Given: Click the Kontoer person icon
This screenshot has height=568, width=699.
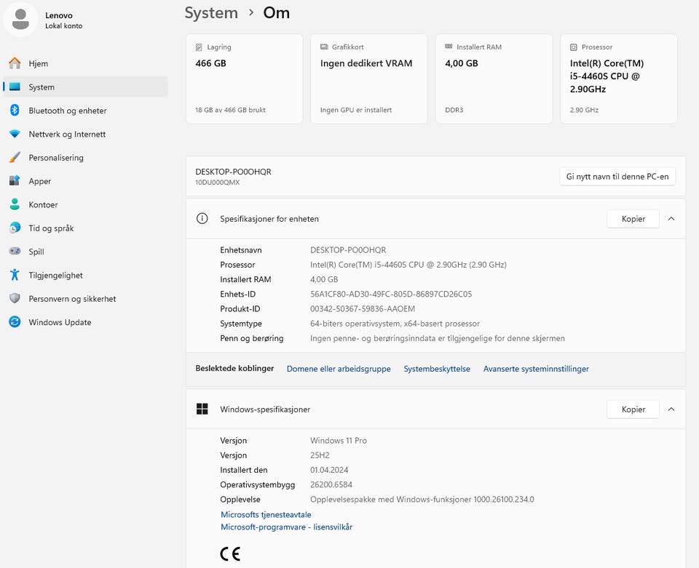Looking at the screenshot, I should click(15, 204).
